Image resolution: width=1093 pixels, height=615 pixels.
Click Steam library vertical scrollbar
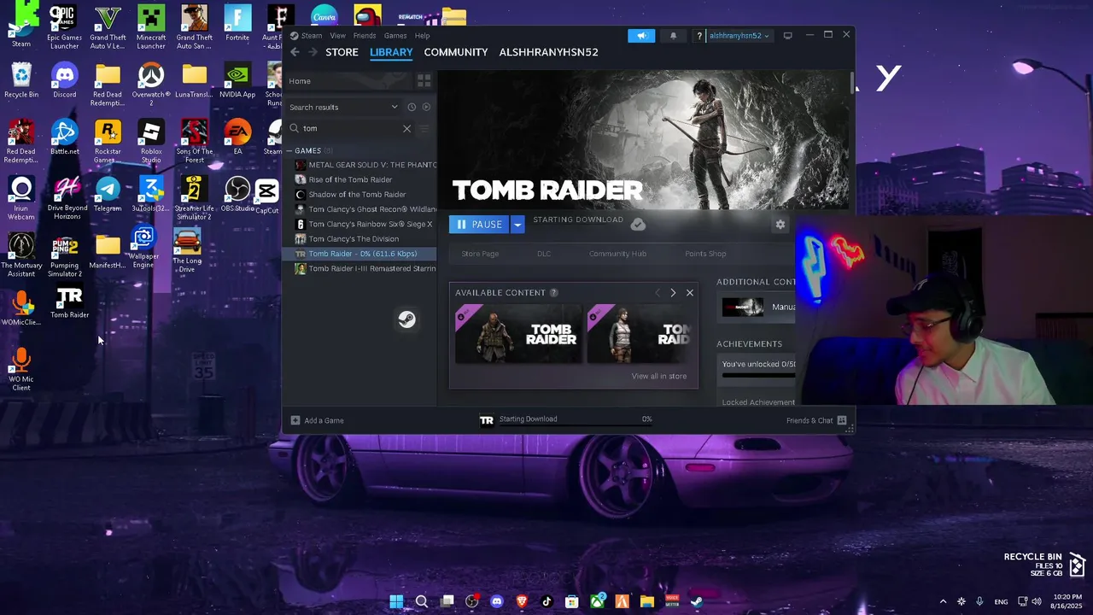point(851,84)
